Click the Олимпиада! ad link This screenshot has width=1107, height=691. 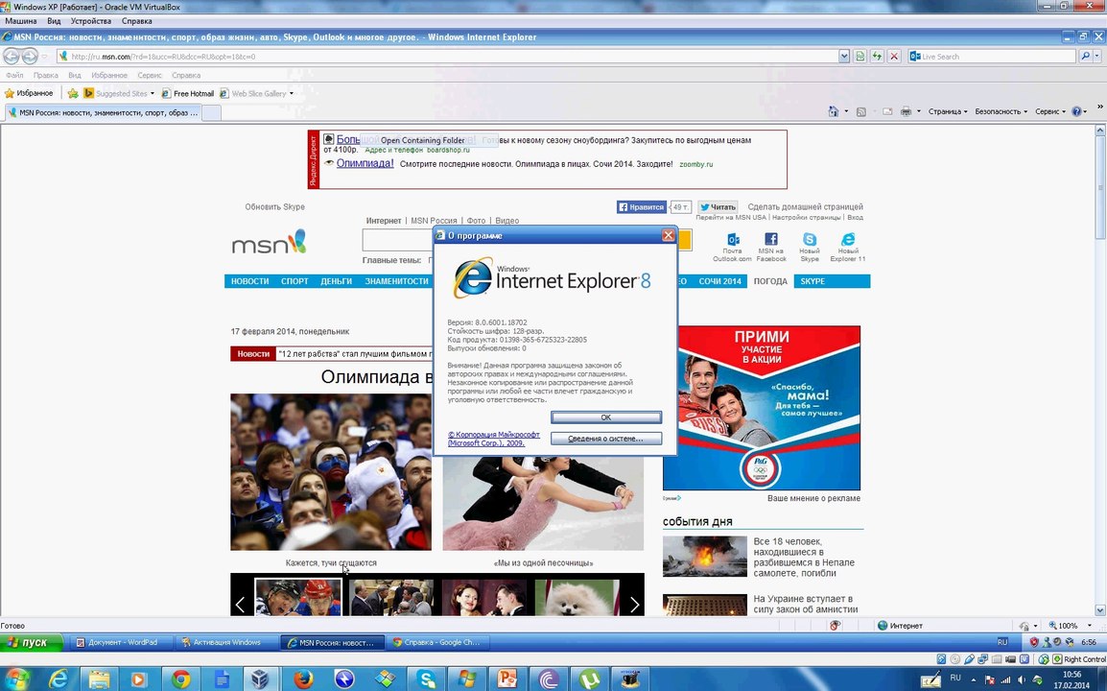365,163
